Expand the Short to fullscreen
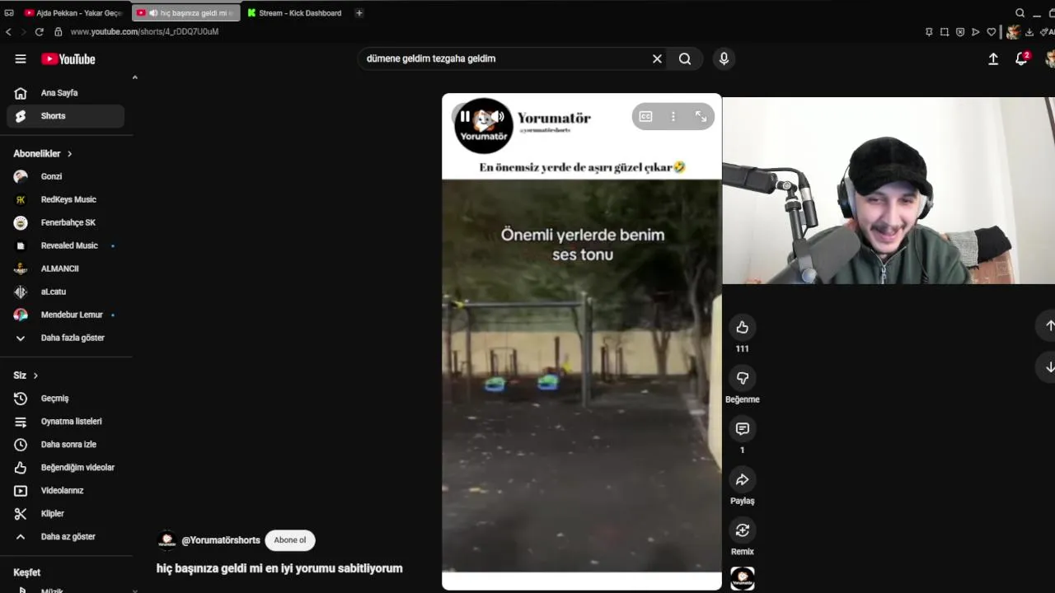 point(701,117)
